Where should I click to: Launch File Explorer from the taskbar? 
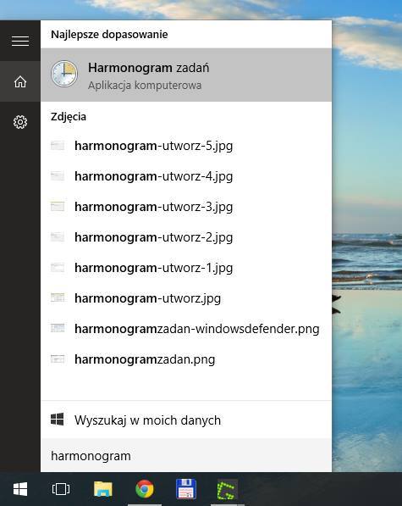pyautogui.click(x=102, y=489)
